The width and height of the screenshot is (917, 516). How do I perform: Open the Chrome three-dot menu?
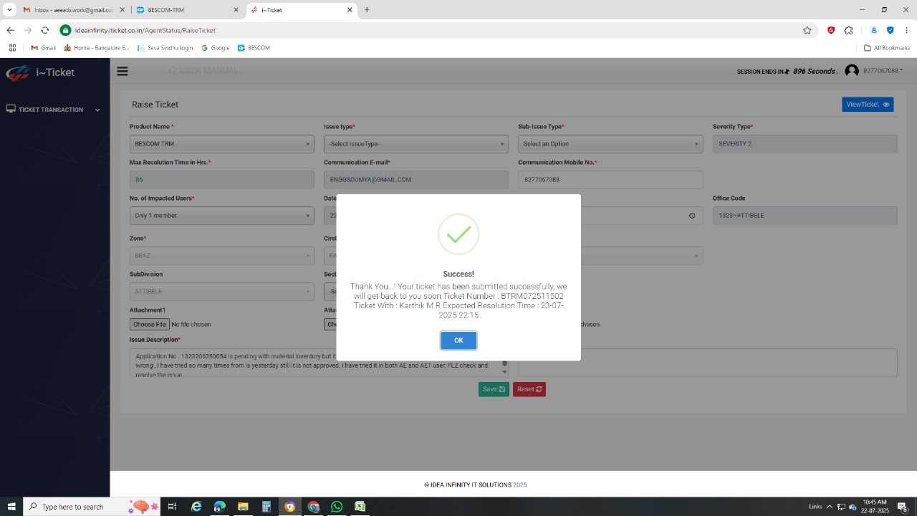(907, 30)
